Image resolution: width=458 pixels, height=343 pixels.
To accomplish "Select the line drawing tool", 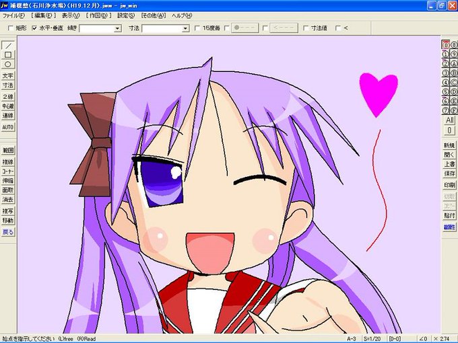I will 8,45.
